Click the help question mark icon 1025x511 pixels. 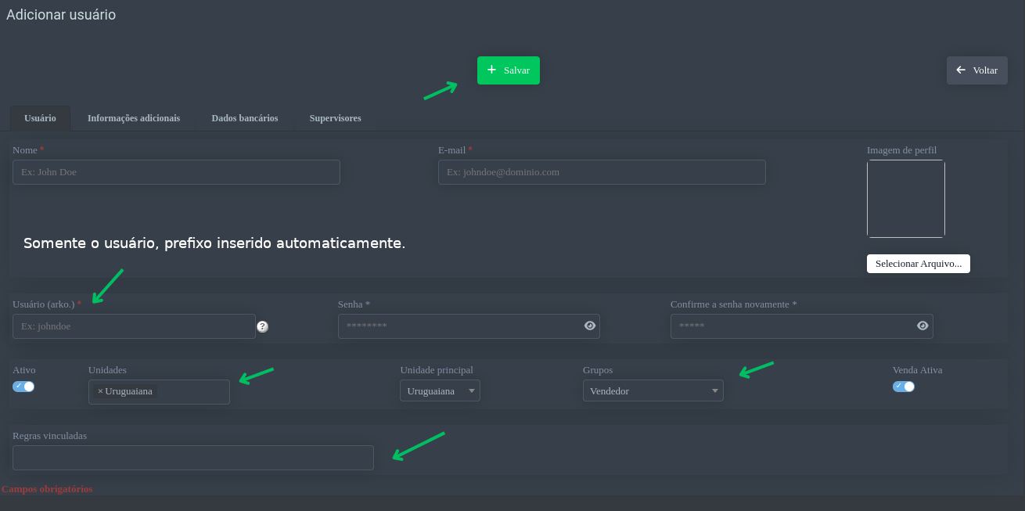pyautogui.click(x=263, y=326)
